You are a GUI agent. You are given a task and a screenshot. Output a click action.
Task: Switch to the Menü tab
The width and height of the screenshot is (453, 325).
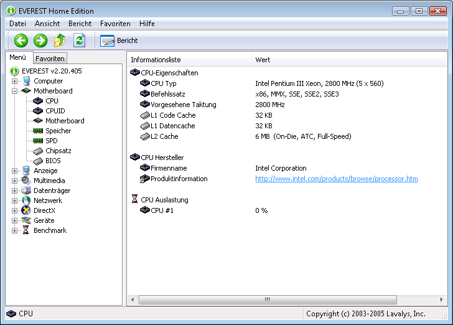[x=18, y=57]
